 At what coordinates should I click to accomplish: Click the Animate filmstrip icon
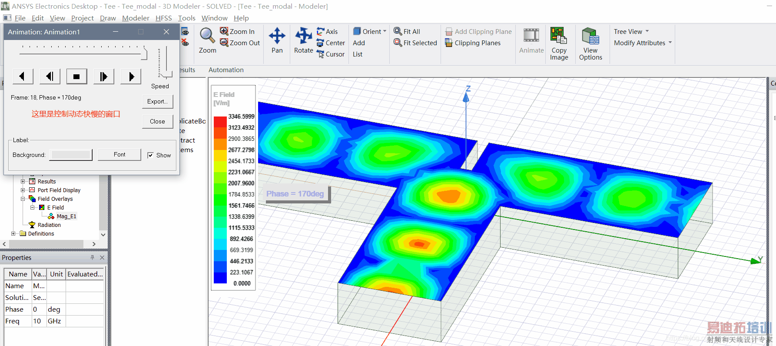531,35
